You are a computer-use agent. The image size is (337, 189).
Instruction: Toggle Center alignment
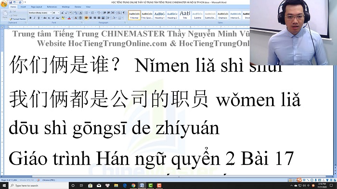coord(91,18)
